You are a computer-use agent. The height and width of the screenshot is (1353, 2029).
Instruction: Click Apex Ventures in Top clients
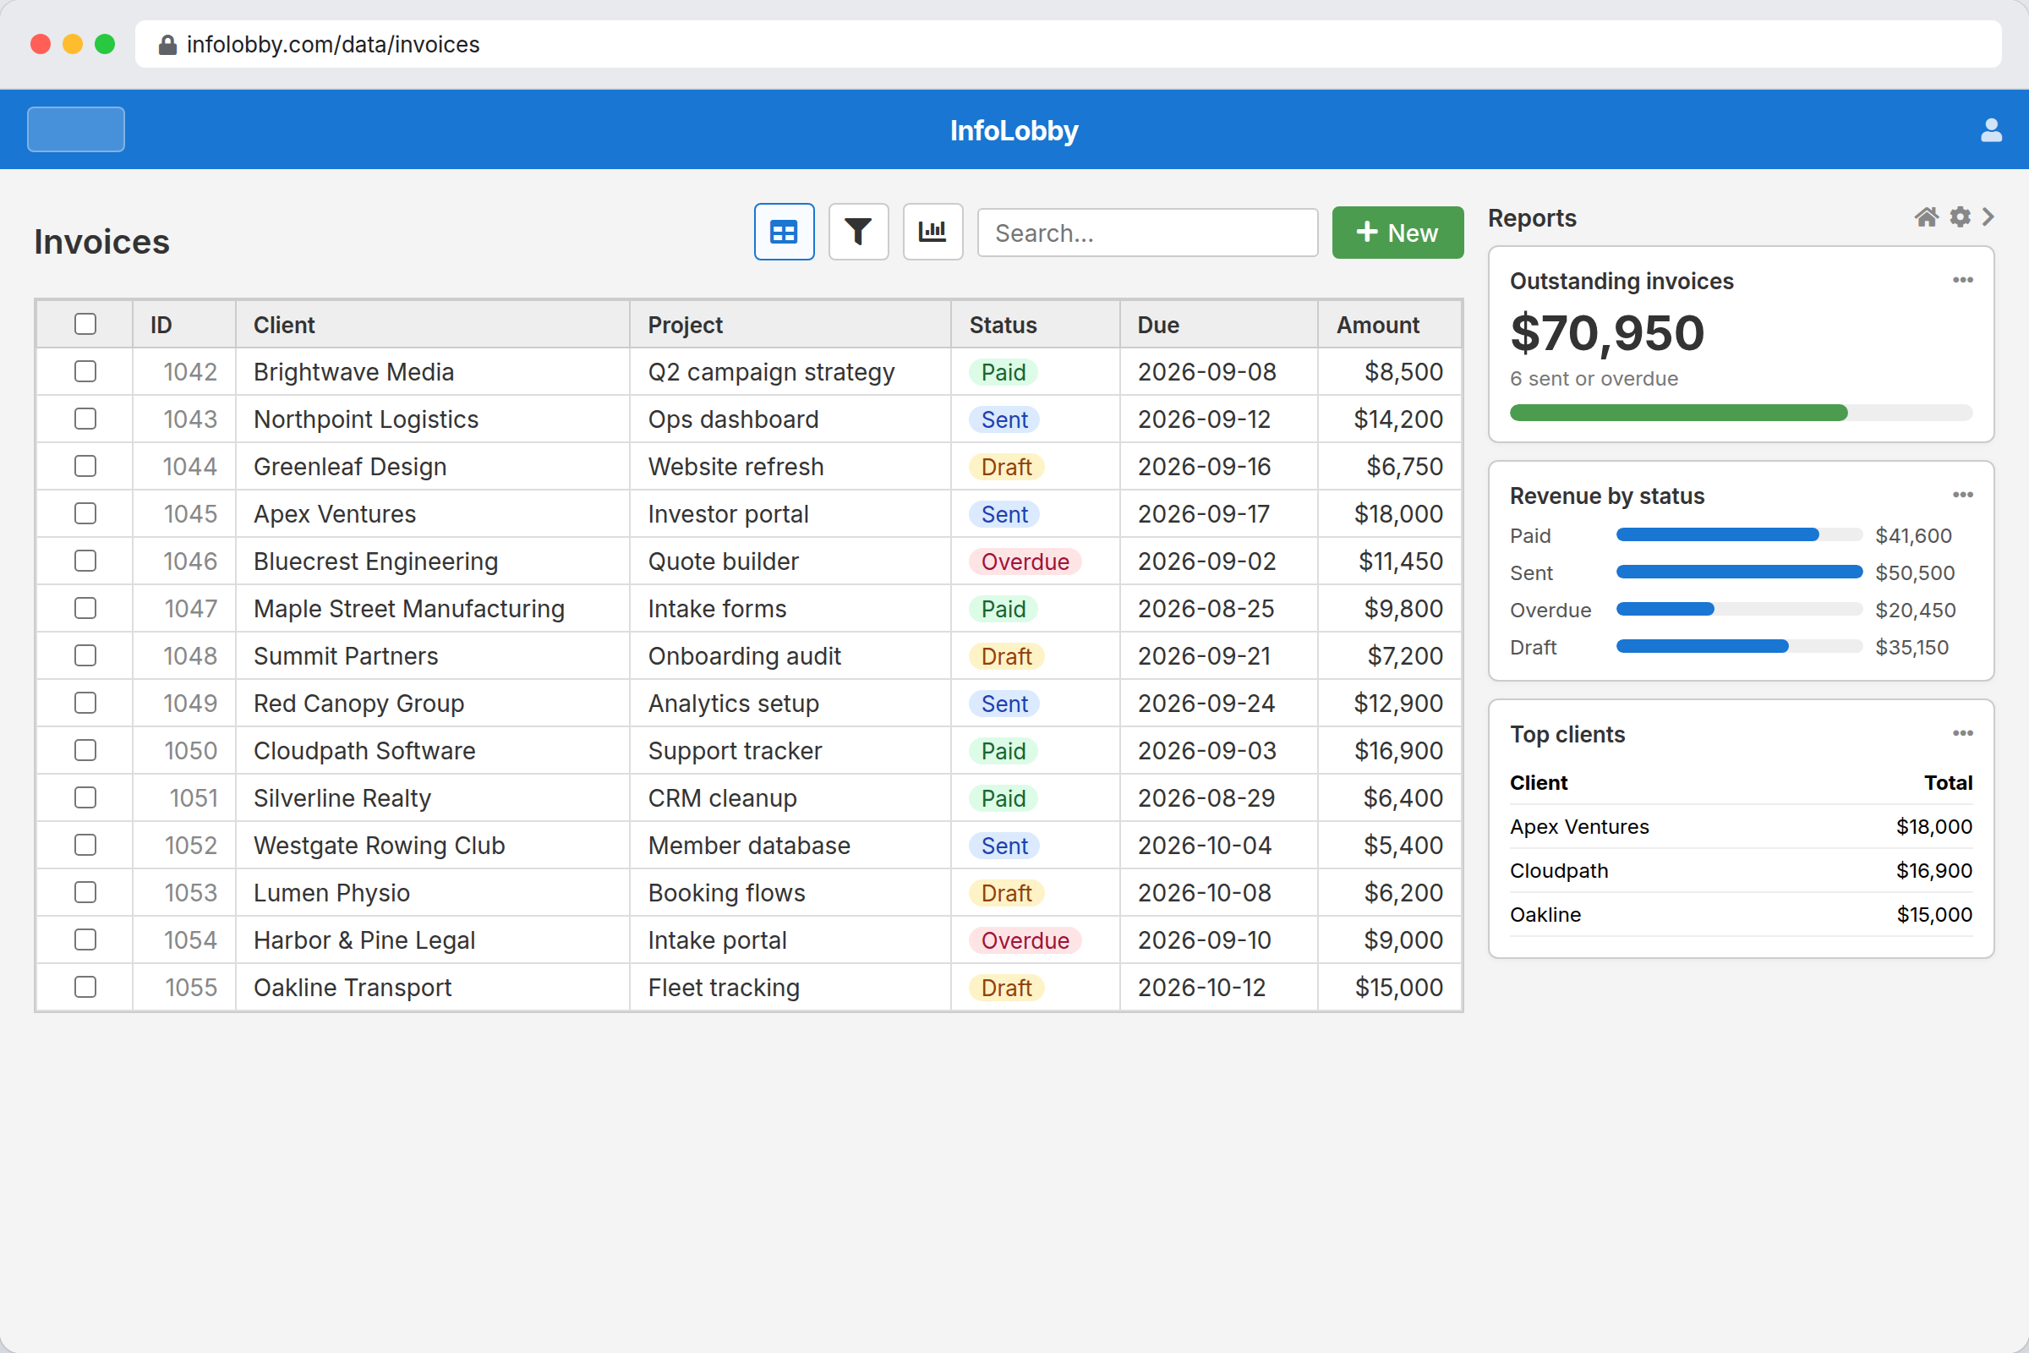[x=1578, y=827]
